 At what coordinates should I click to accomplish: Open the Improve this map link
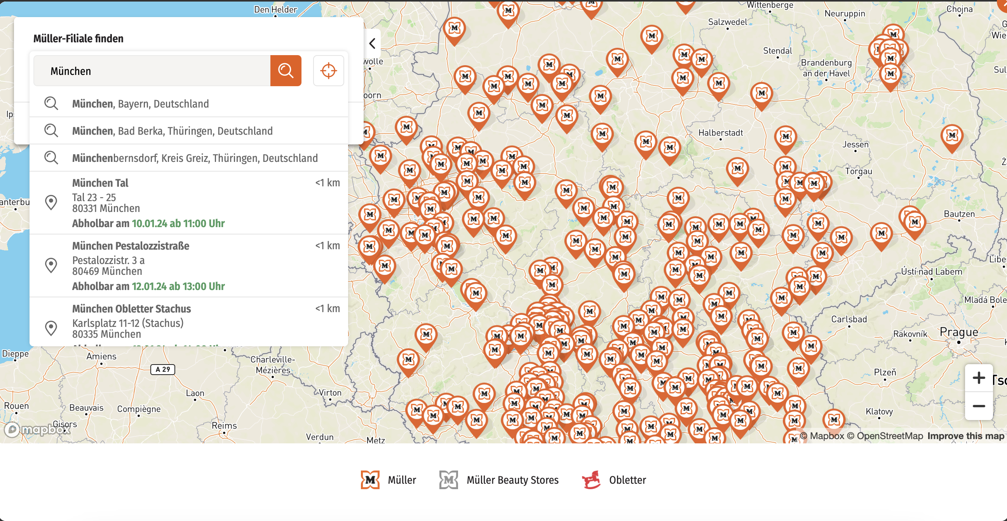[965, 436]
